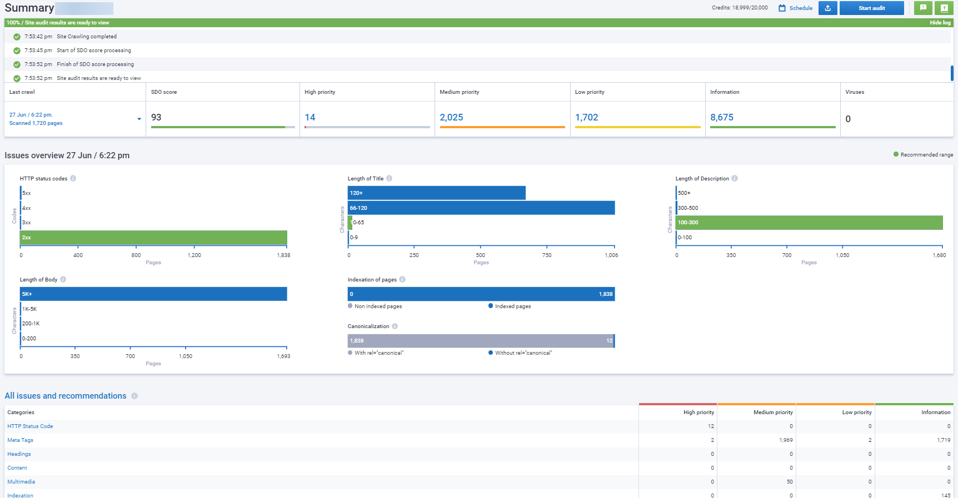Click the export/upload icon button
Viewport: 958px width, 498px height.
tap(827, 8)
